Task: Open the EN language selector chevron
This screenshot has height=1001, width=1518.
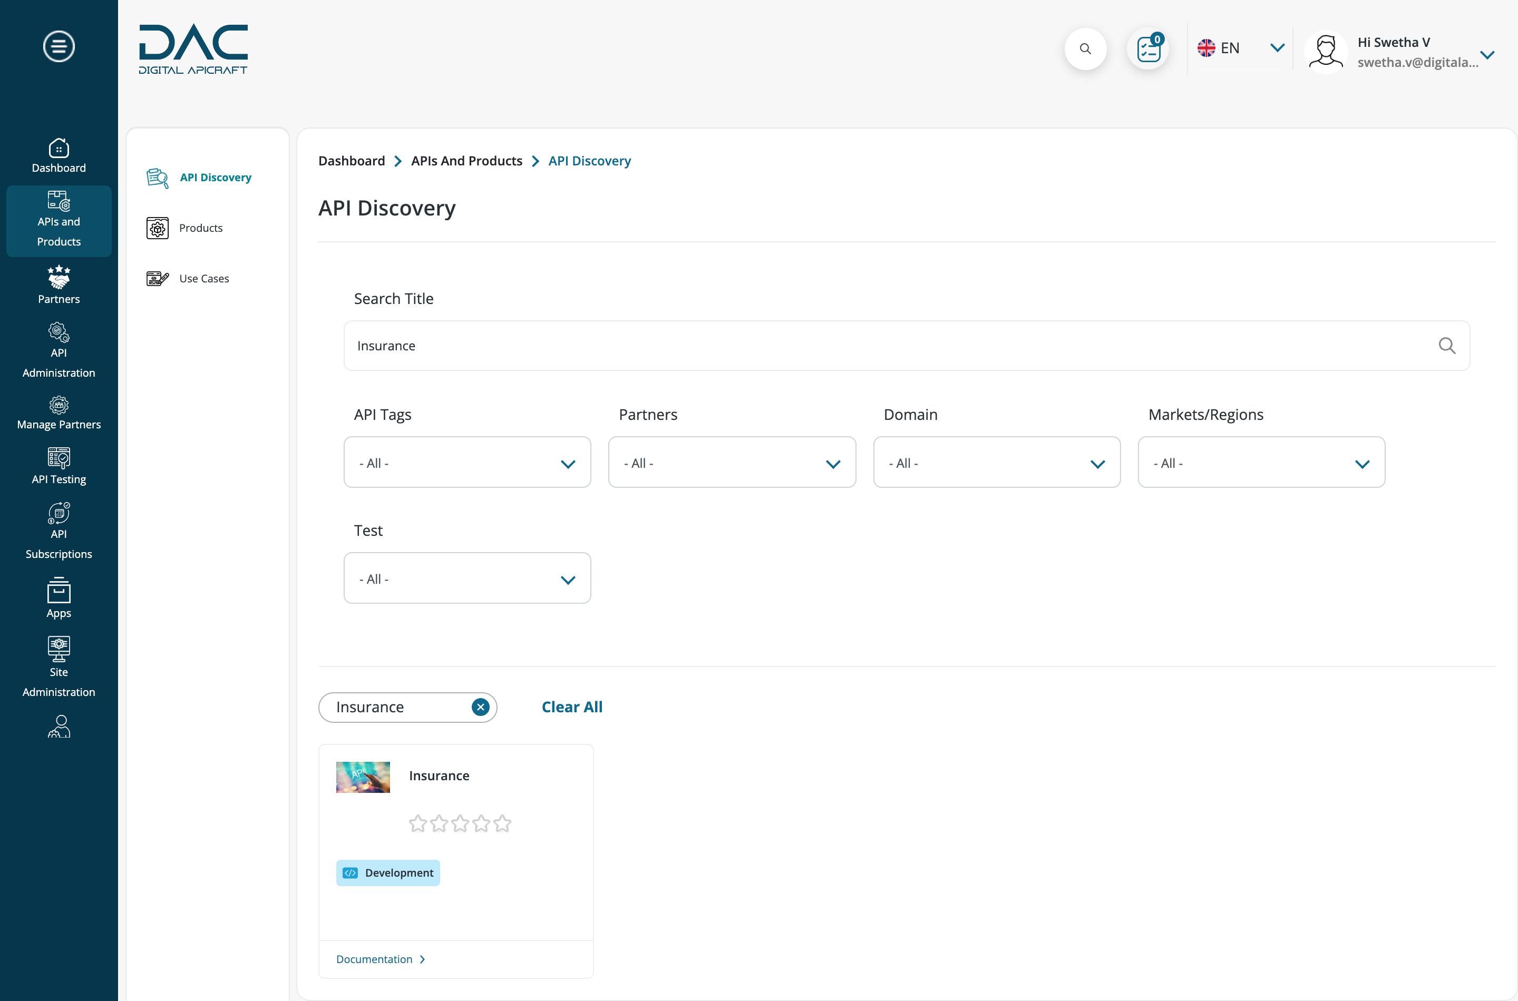Action: click(x=1277, y=48)
